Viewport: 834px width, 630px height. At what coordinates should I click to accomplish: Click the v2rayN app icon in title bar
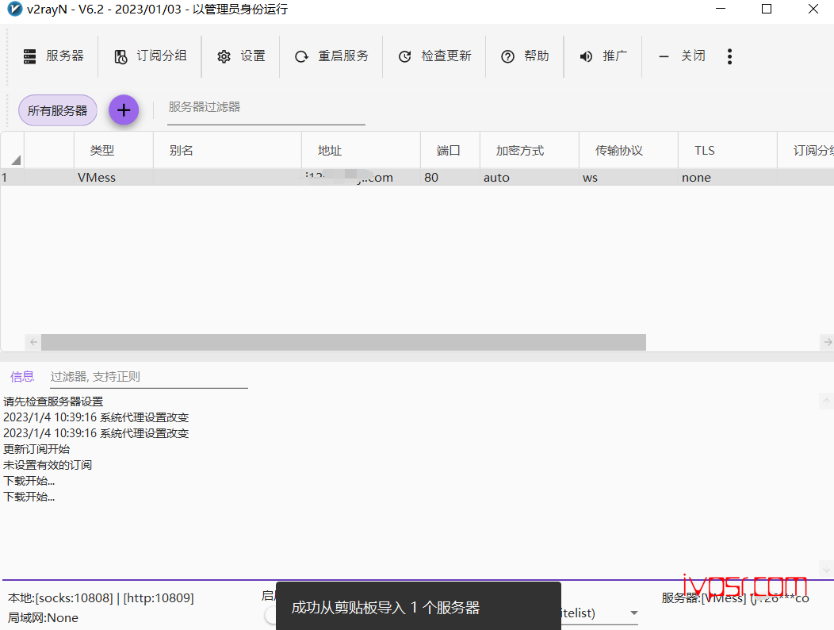tap(14, 9)
